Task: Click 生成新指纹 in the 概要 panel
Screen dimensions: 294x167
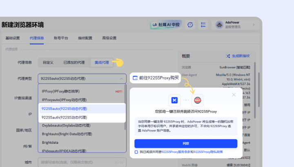Action: [x=241, y=56]
